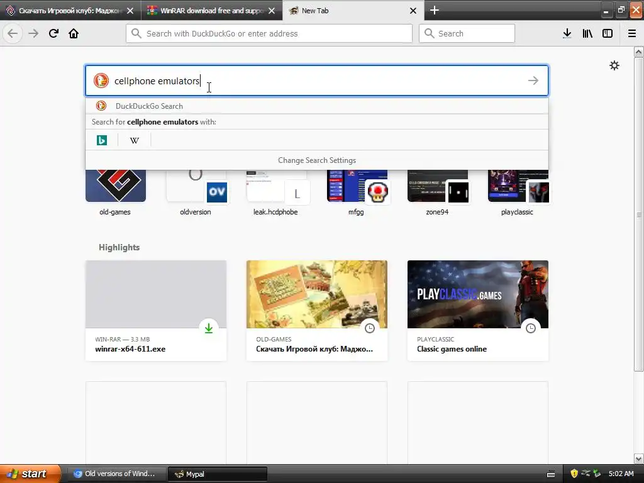Submit search with the arrow in search box
This screenshot has width=644, height=483.
pyautogui.click(x=533, y=80)
